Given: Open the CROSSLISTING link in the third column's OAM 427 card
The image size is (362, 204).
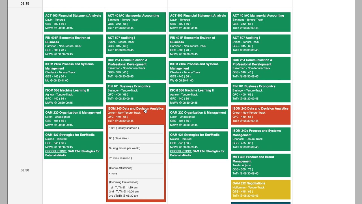Looking at the screenshot, I should point(181,151).
